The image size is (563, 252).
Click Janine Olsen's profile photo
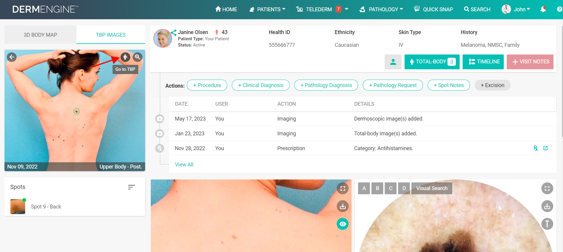(x=163, y=38)
